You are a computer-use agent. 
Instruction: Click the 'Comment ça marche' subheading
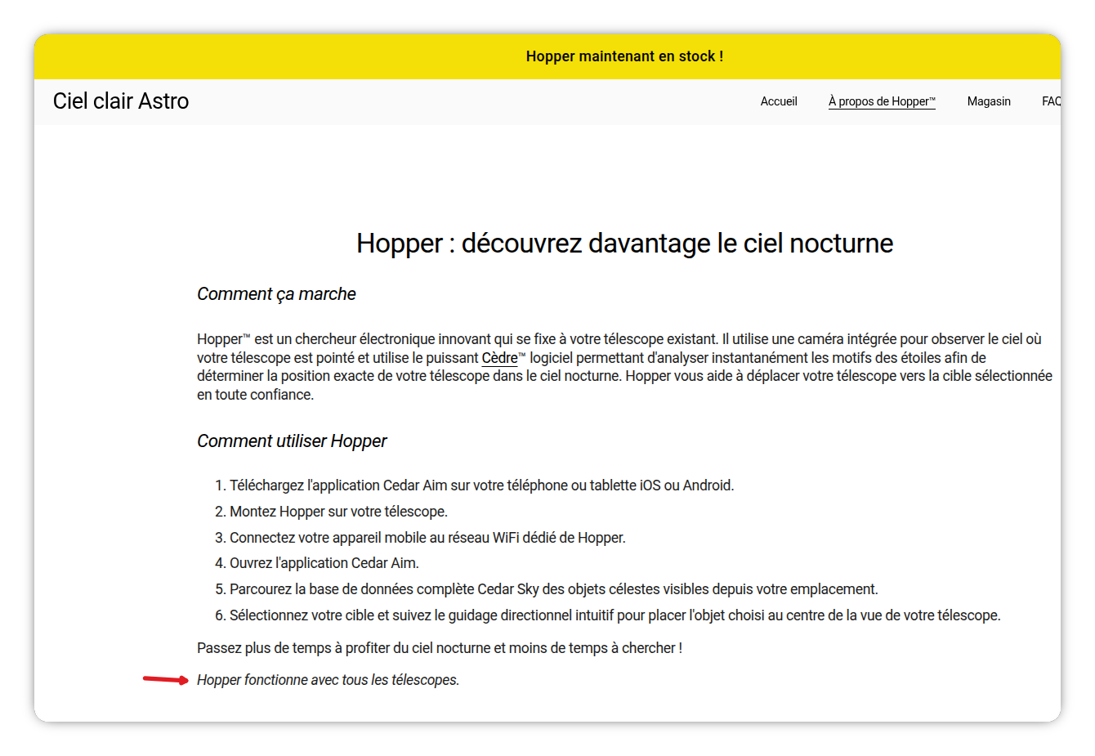[x=276, y=294]
